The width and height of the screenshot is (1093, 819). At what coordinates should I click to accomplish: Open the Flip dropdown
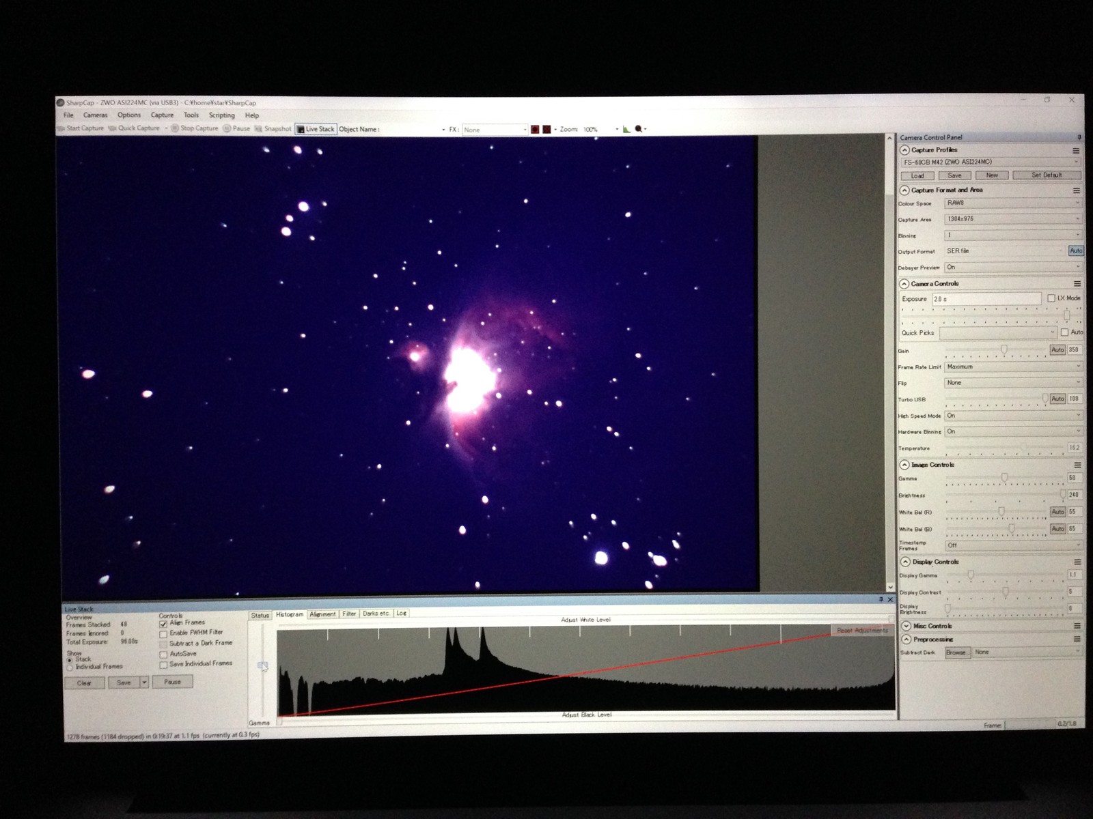1013,383
